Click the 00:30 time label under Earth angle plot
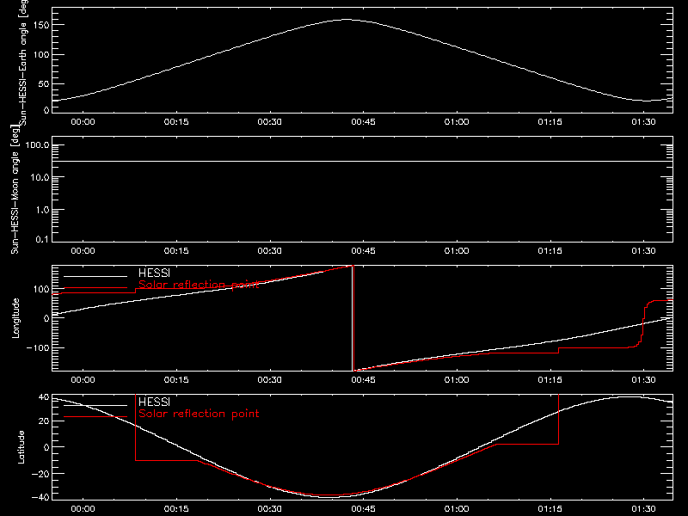 [270, 122]
